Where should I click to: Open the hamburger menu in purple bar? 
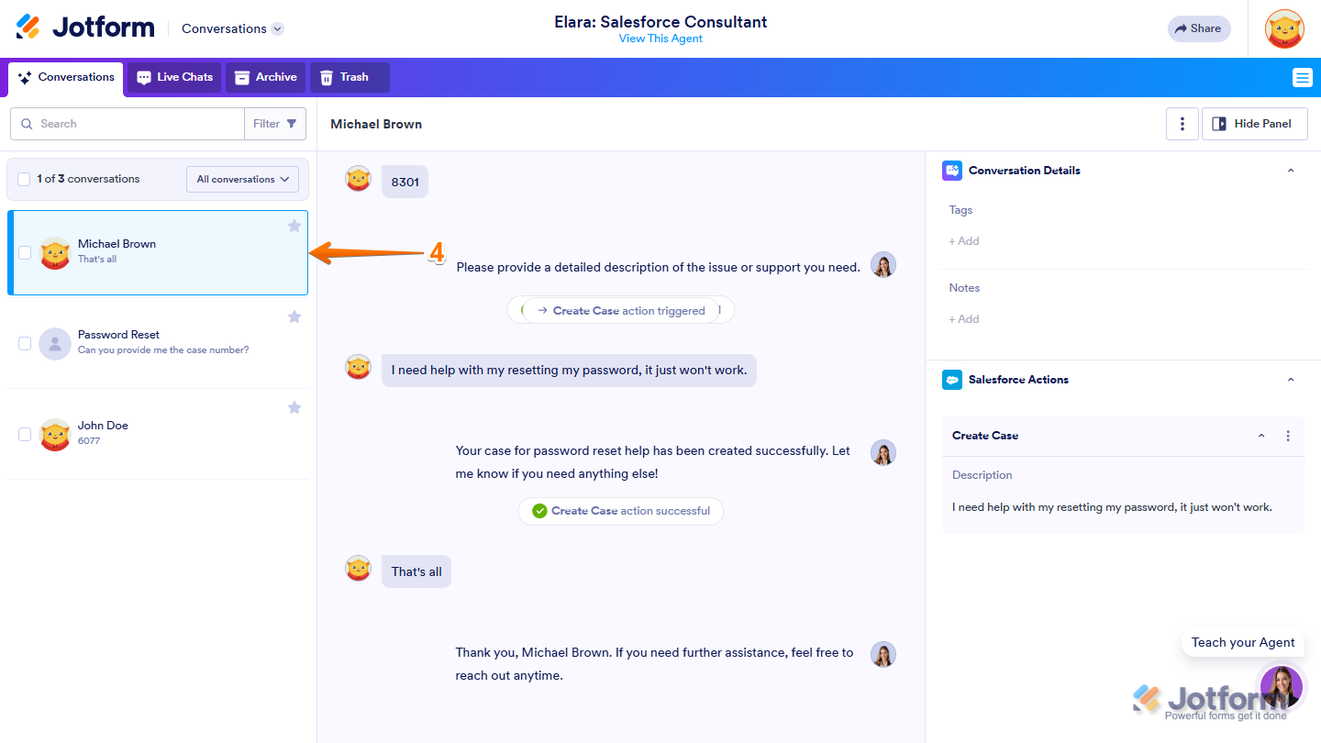click(1302, 78)
